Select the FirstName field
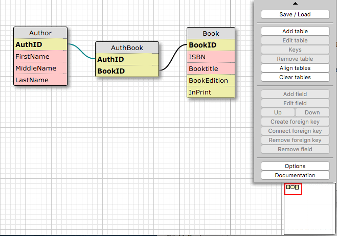337x236 pixels. (x=40, y=56)
